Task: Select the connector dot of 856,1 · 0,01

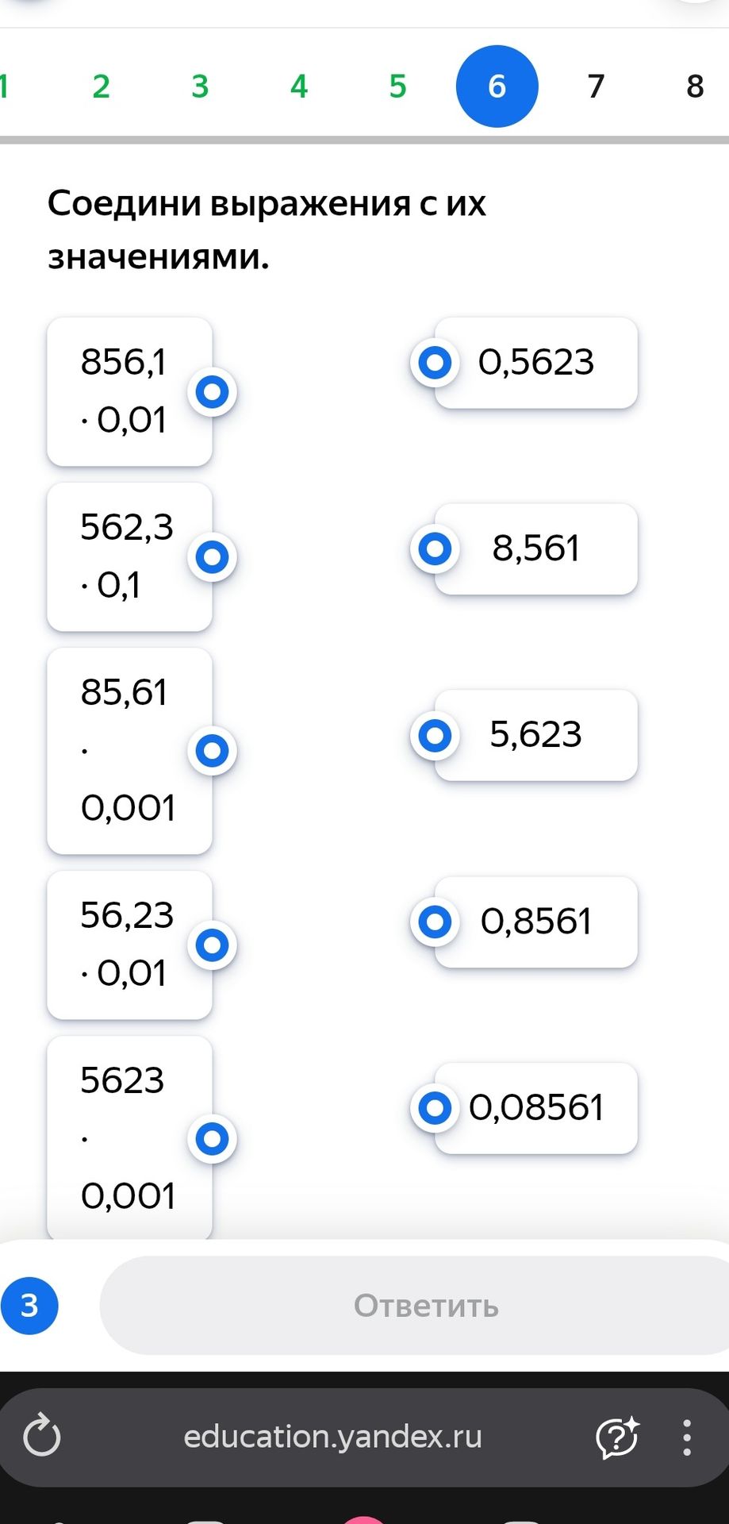Action: click(x=213, y=392)
